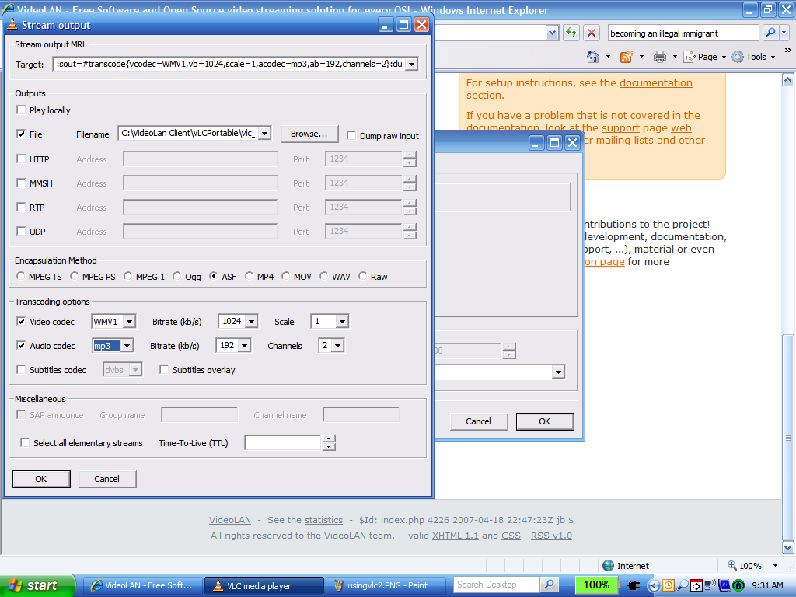
Task: Click the green Refresh arrows icon
Action: tap(571, 33)
